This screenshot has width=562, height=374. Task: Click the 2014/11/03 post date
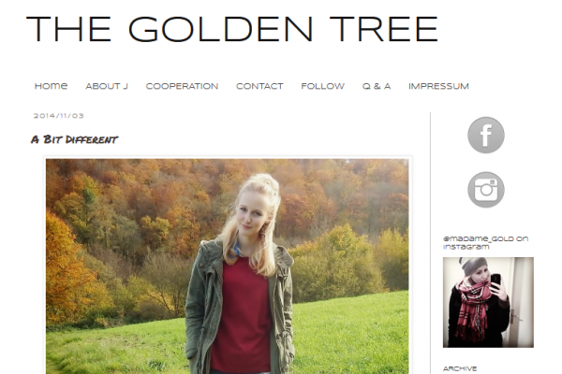(x=58, y=116)
